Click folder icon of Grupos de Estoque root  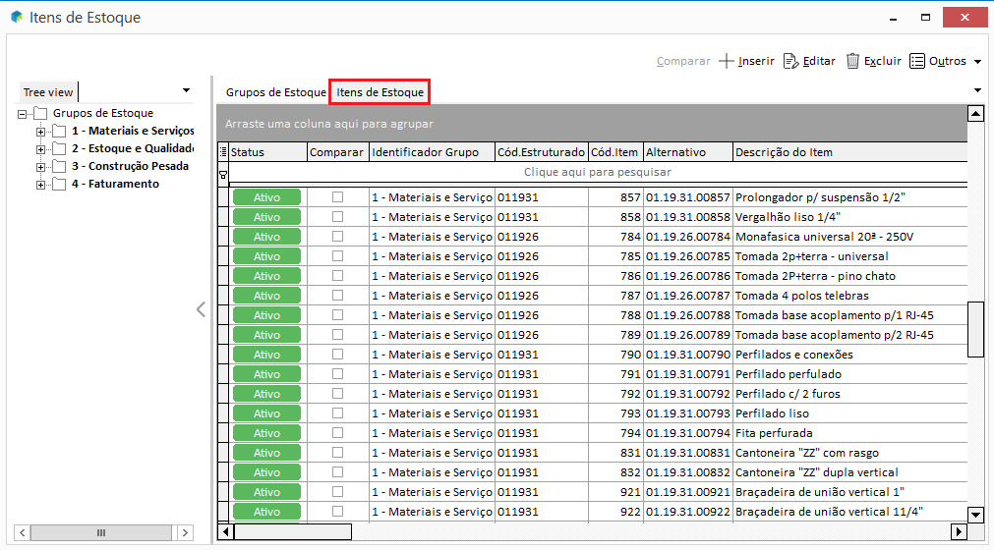tap(40, 113)
